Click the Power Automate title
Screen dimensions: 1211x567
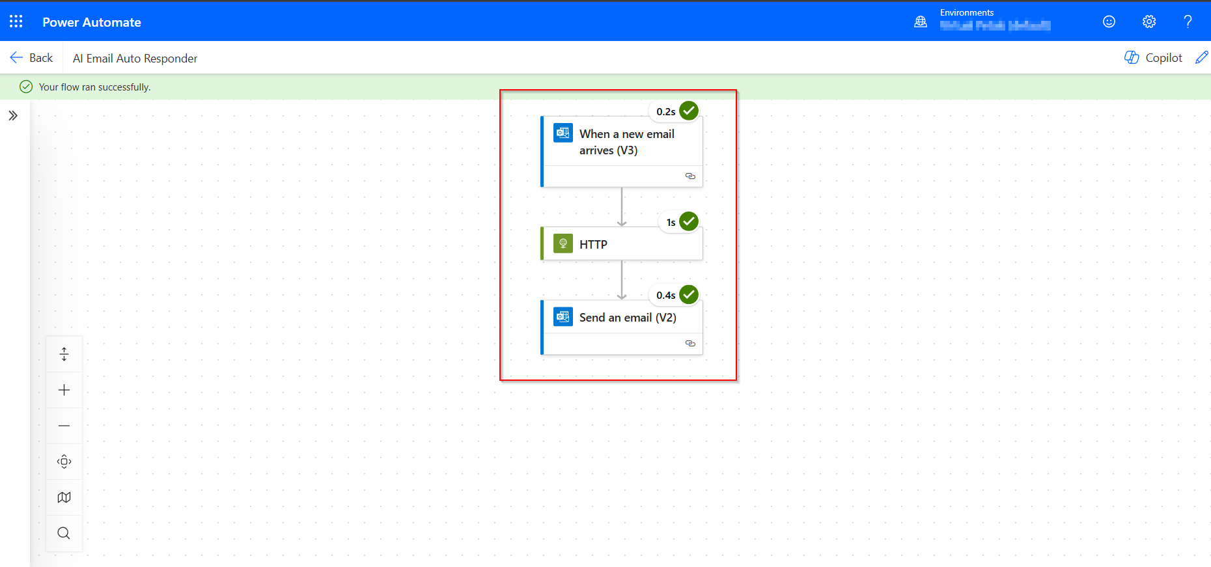[x=92, y=22]
